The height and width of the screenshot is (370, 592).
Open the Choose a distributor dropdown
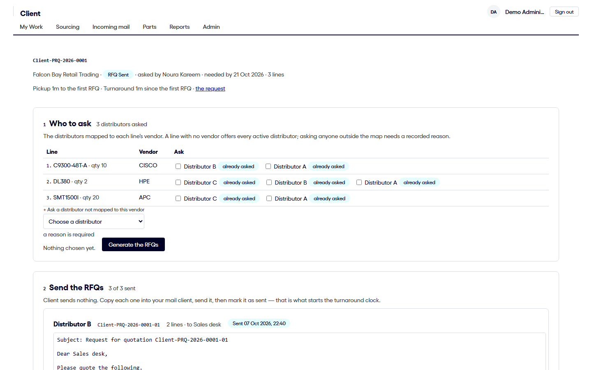coord(94,222)
